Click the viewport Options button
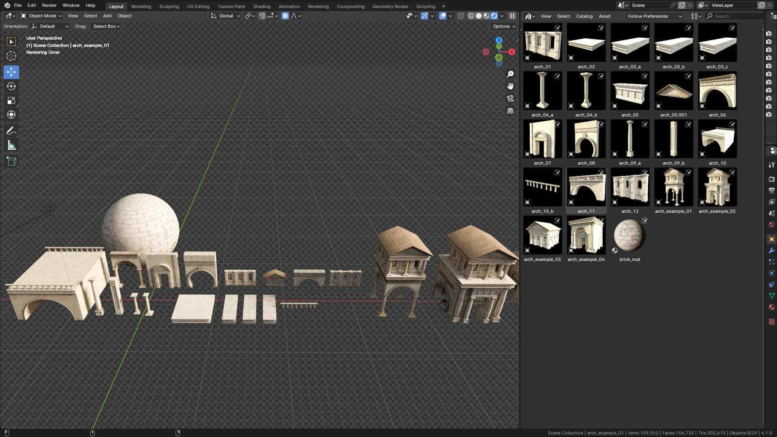 click(504, 26)
